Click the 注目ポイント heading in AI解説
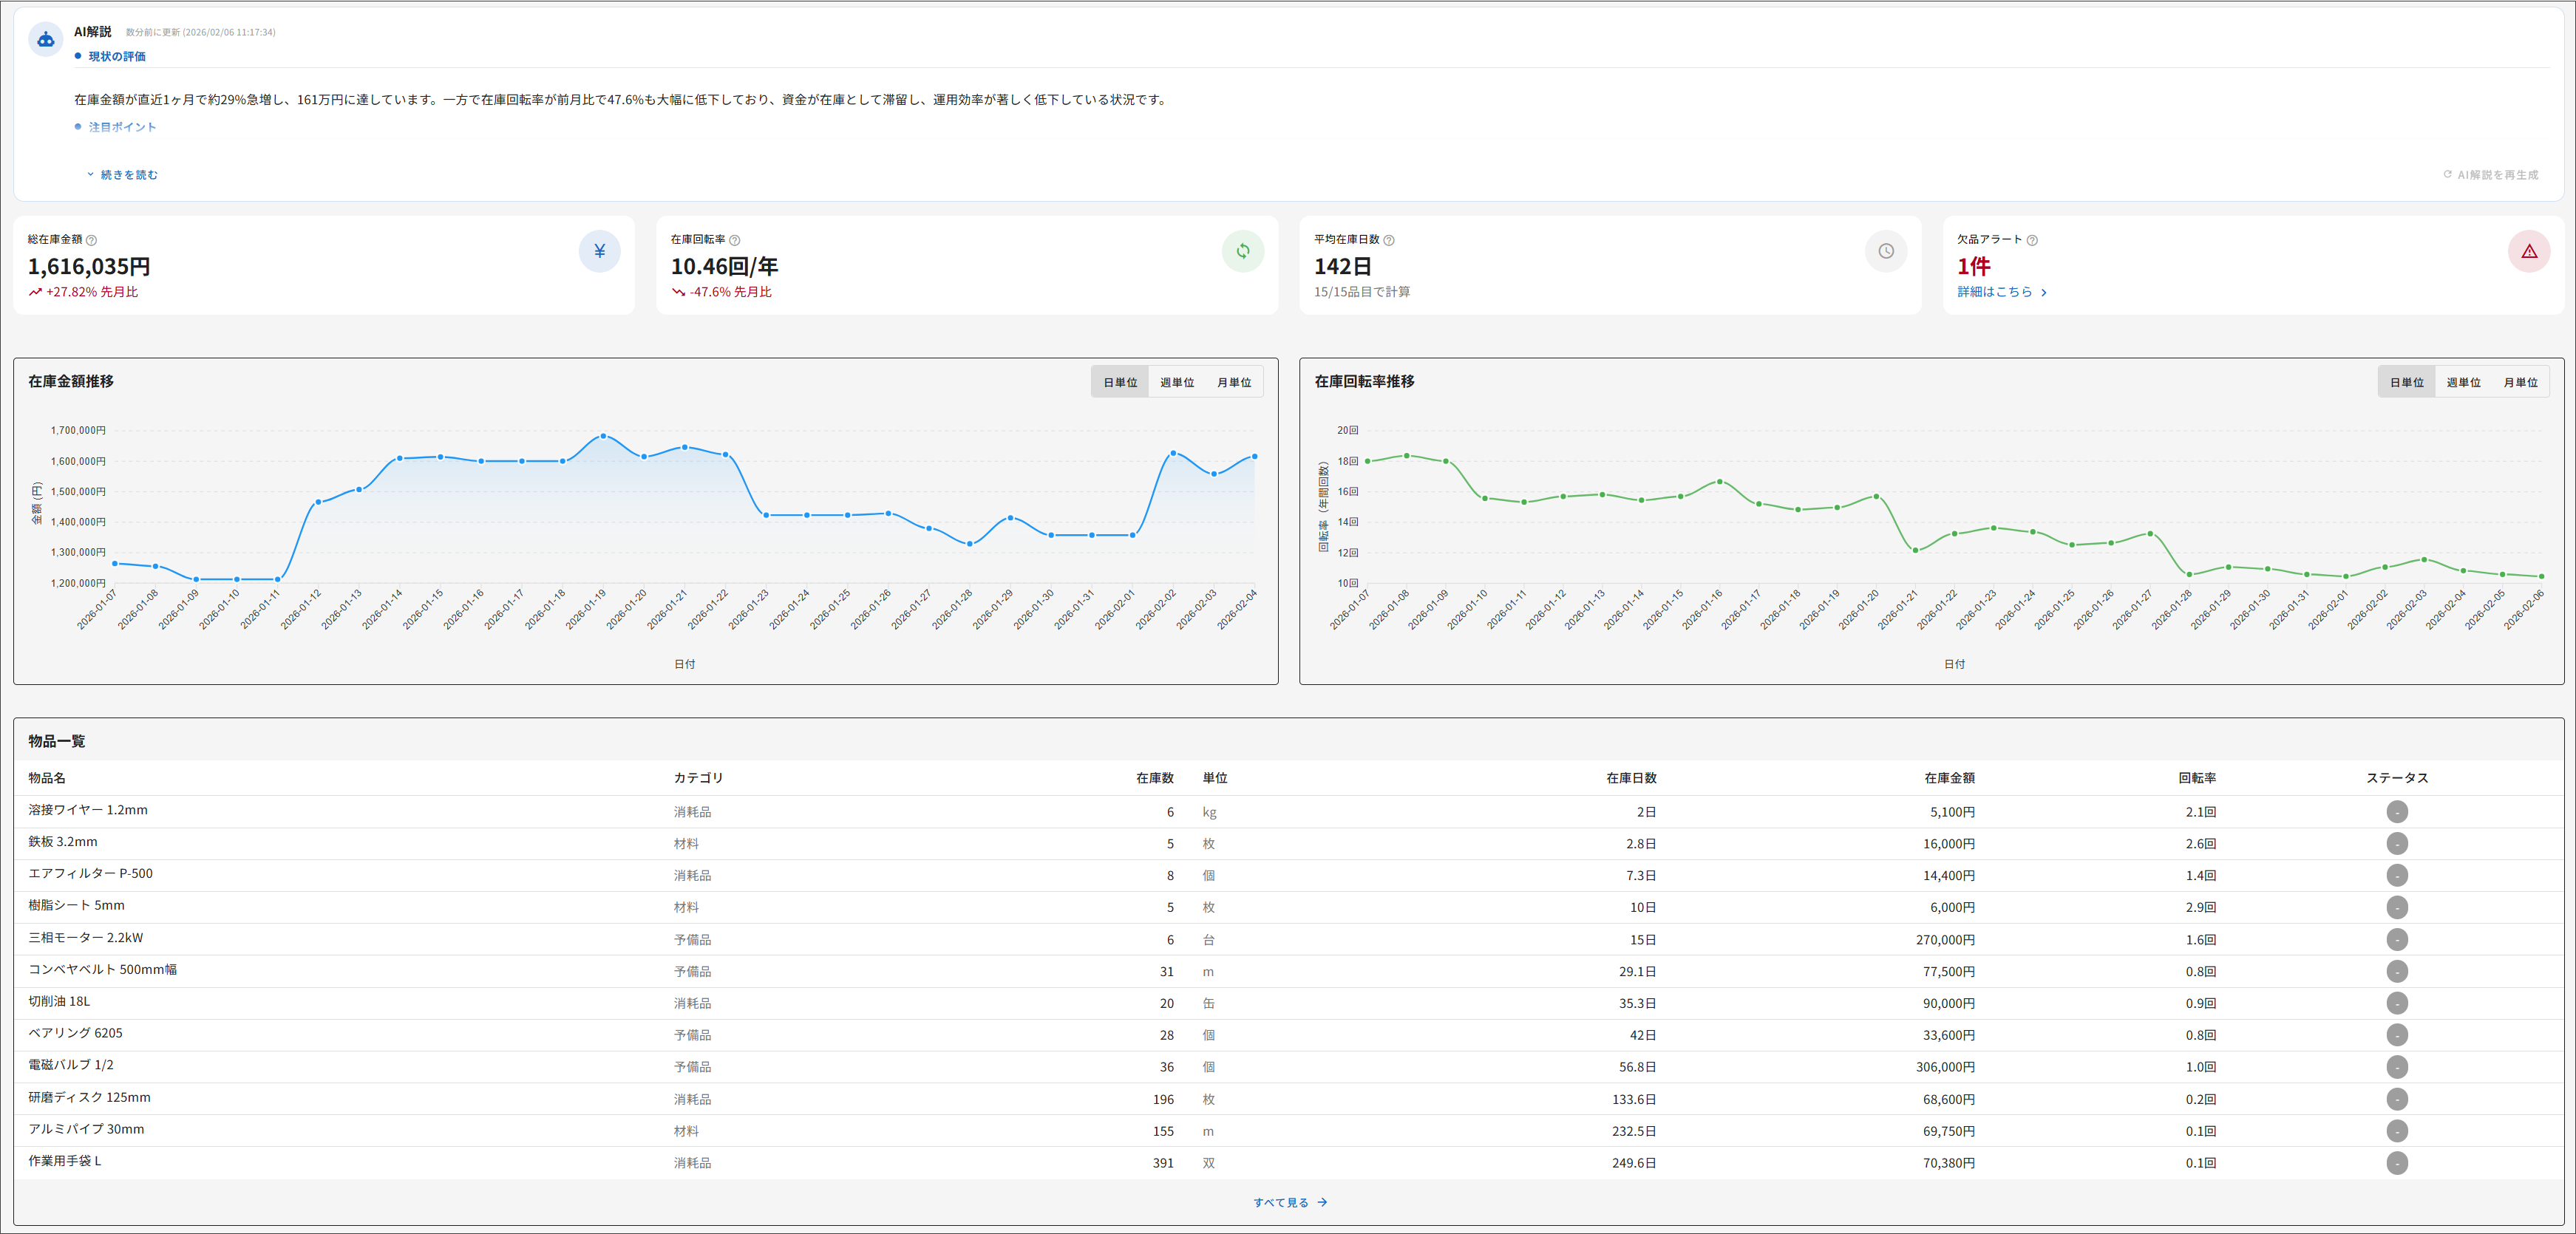Viewport: 2576px width, 1234px height. tap(122, 127)
